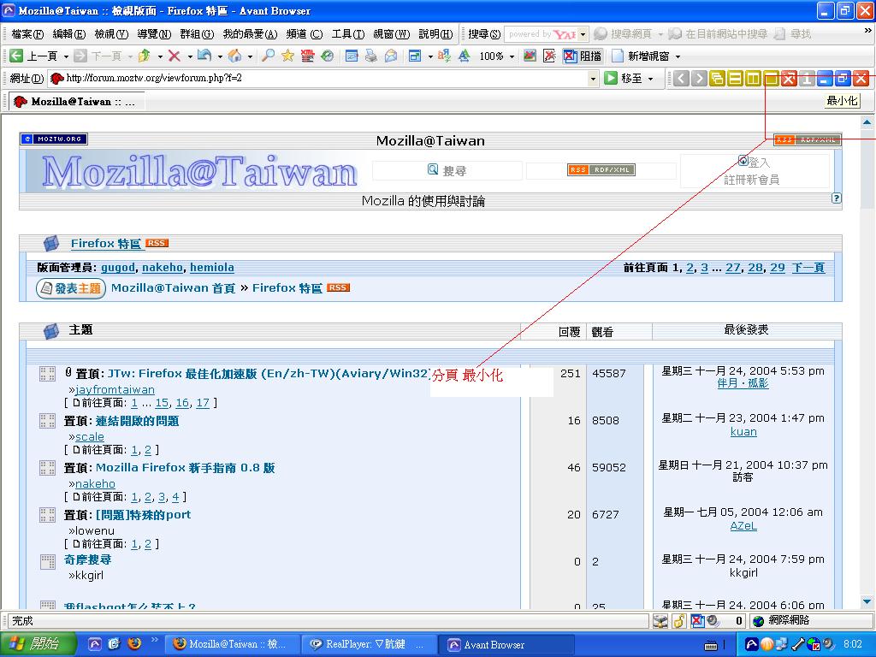Image resolution: width=876 pixels, height=657 pixels.
Task: Toggle the Flash-blocking icon left of 阻擋
Action: [549, 56]
